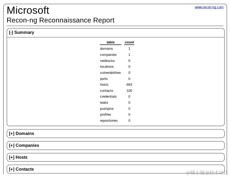The width and height of the screenshot is (230, 177).
Task: Click the domains count value 1
Action: point(129,48)
